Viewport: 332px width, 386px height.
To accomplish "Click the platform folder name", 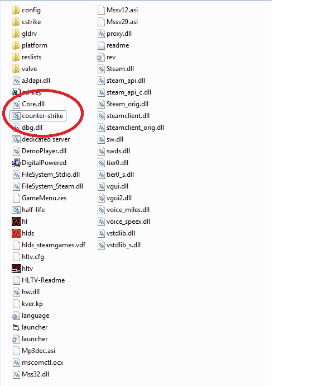I will pos(35,45).
